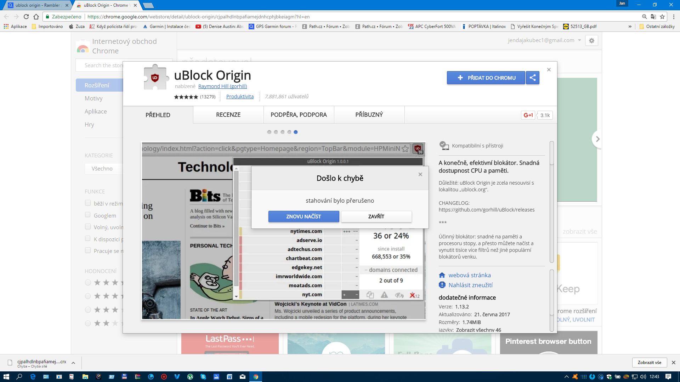Open Skype from the taskbar
Viewport: 680px width, 382px height.
tap(203, 377)
